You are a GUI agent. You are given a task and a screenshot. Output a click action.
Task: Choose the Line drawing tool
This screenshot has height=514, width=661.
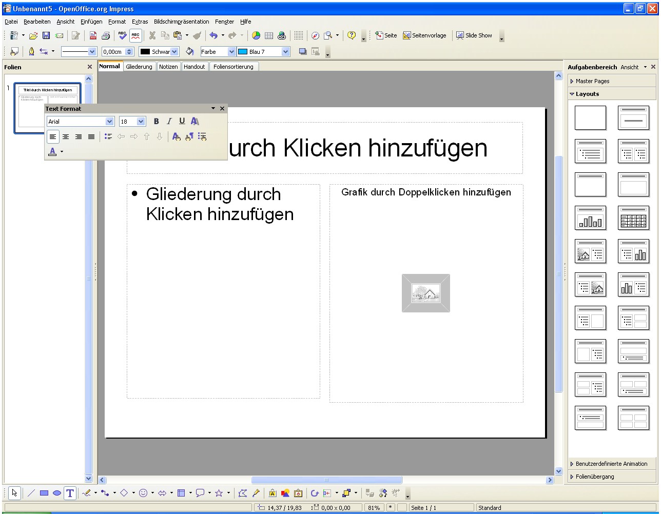tap(31, 493)
